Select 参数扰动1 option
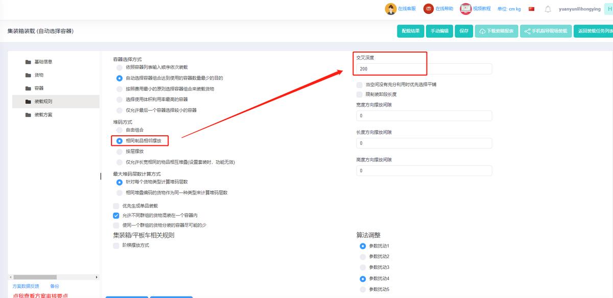The width and height of the screenshot is (613, 298). 363,246
